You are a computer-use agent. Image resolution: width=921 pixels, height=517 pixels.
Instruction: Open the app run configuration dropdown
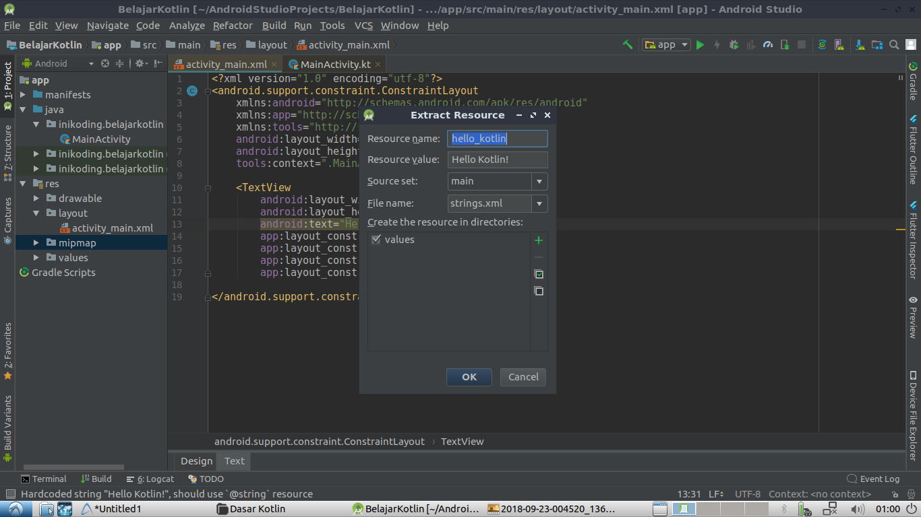coord(666,44)
